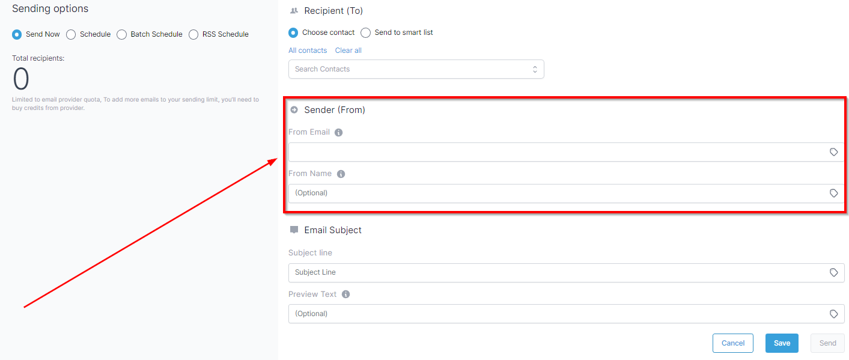Click the Cancel button
The width and height of the screenshot is (849, 360).
[733, 343]
